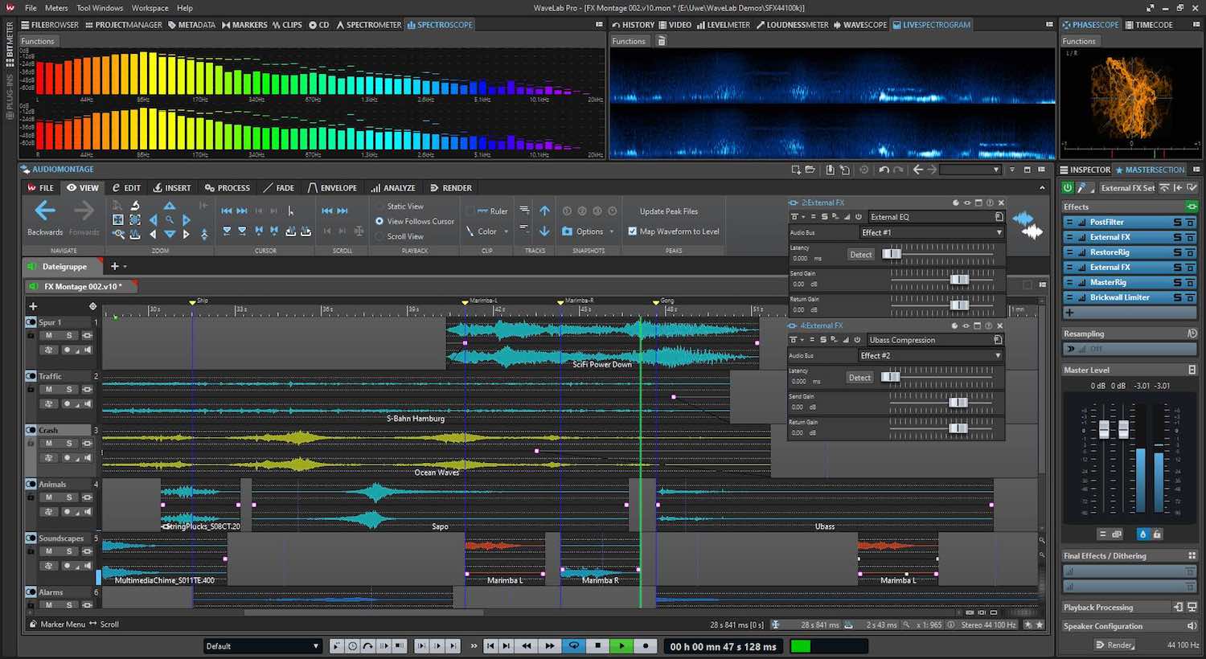Select the Static View radio button
The image size is (1206, 659).
(x=379, y=207)
